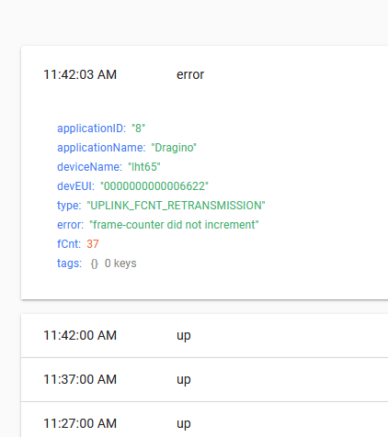Viewport: 388px width, 437px height.
Task: Click the error key label in JSON
Action: (70, 225)
